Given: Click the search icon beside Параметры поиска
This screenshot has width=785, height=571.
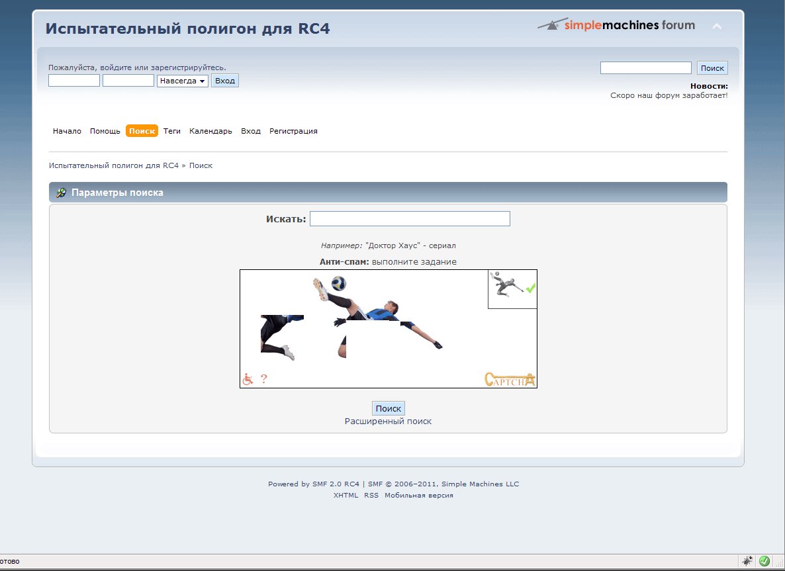Looking at the screenshot, I should [61, 193].
